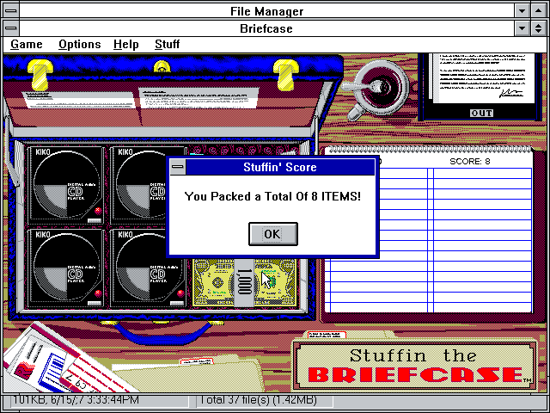Click 'You Packed a Total Of 8 ITEMS!' text
The width and height of the screenshot is (550, 413).
272,196
